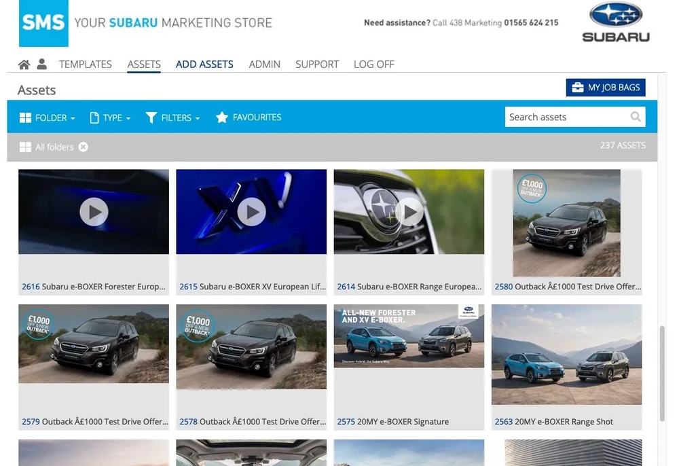Open My Job Bags
This screenshot has height=466, width=679.
click(606, 88)
